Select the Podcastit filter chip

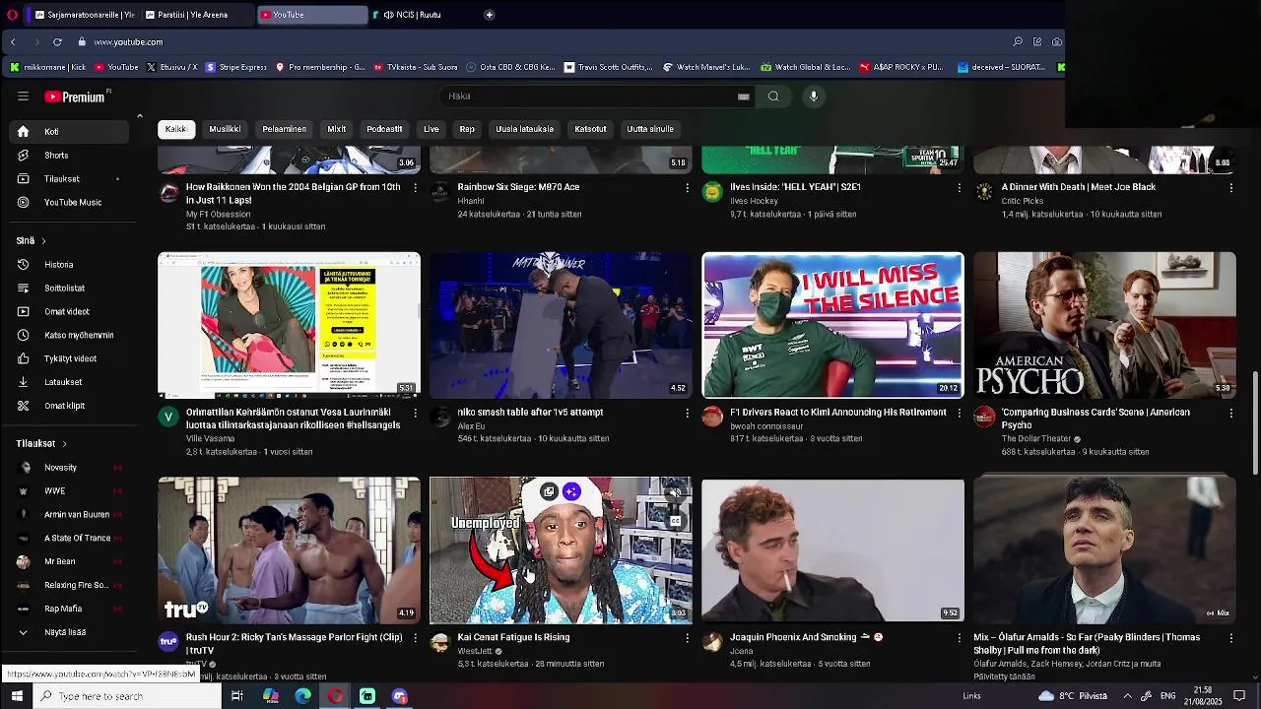click(384, 129)
